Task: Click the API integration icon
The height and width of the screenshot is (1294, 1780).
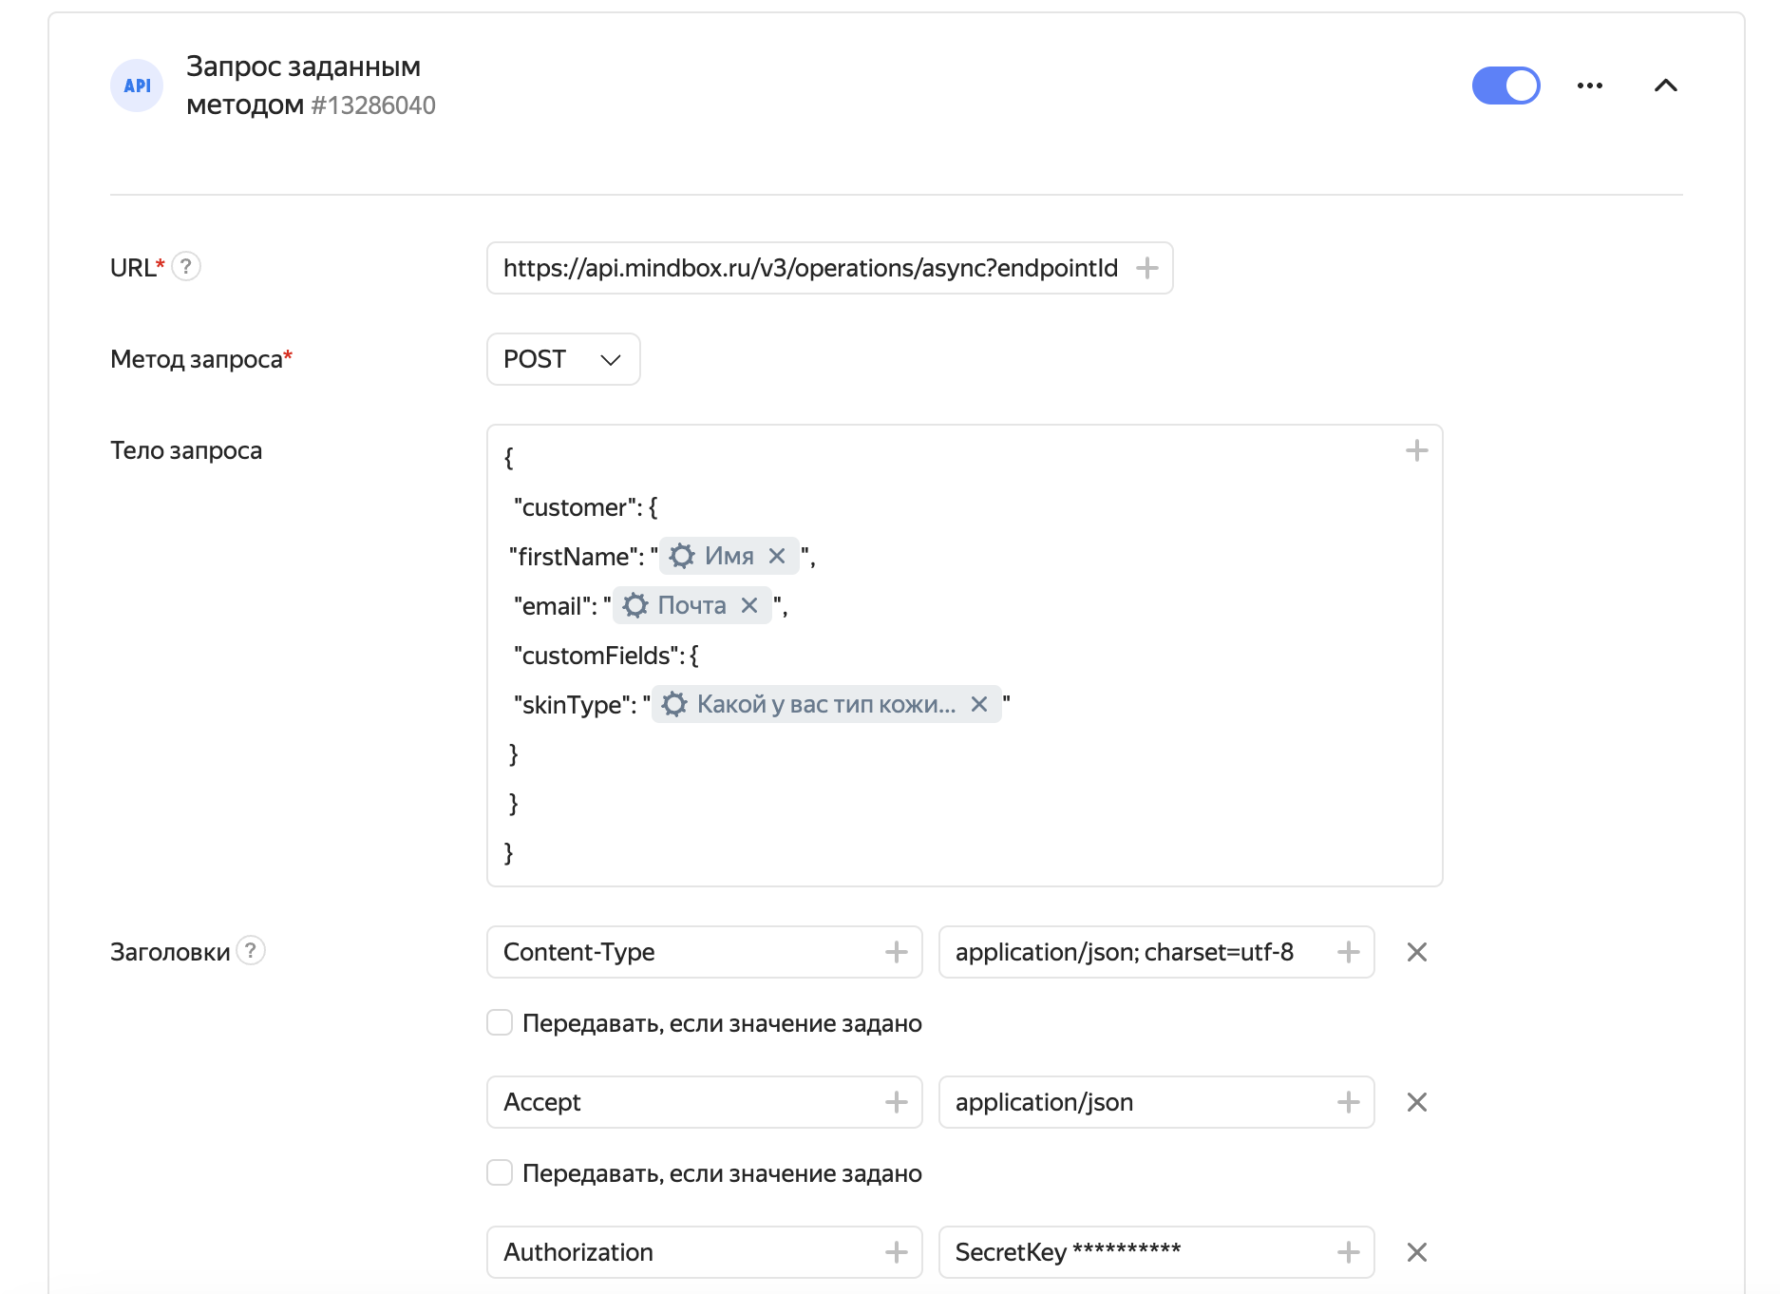Action: pos(137,86)
